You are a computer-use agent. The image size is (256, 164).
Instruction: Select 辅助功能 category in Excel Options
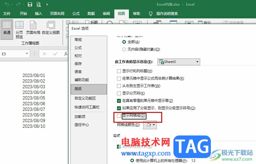pos(89,80)
